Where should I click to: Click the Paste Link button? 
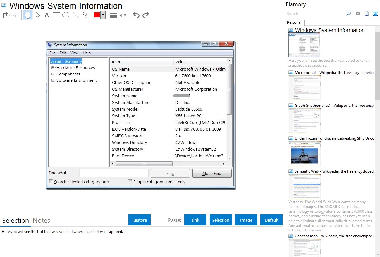click(x=195, y=220)
